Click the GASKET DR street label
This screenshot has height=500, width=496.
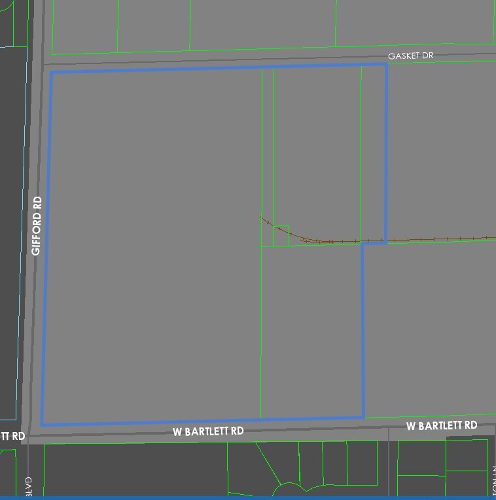tap(410, 56)
